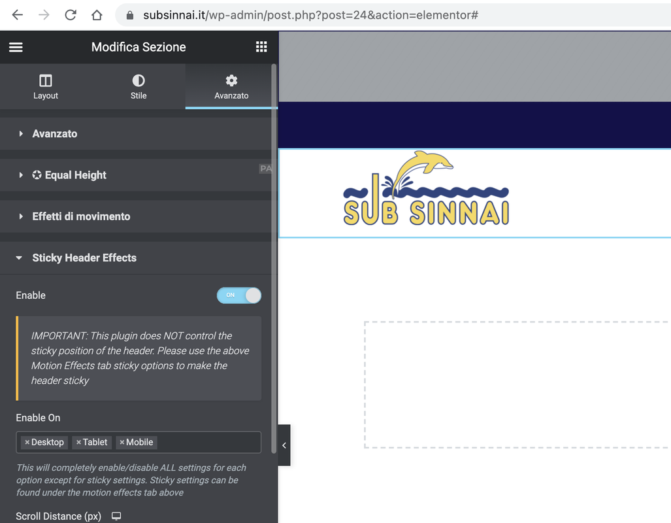Collapse the Elementor side panel

point(284,445)
